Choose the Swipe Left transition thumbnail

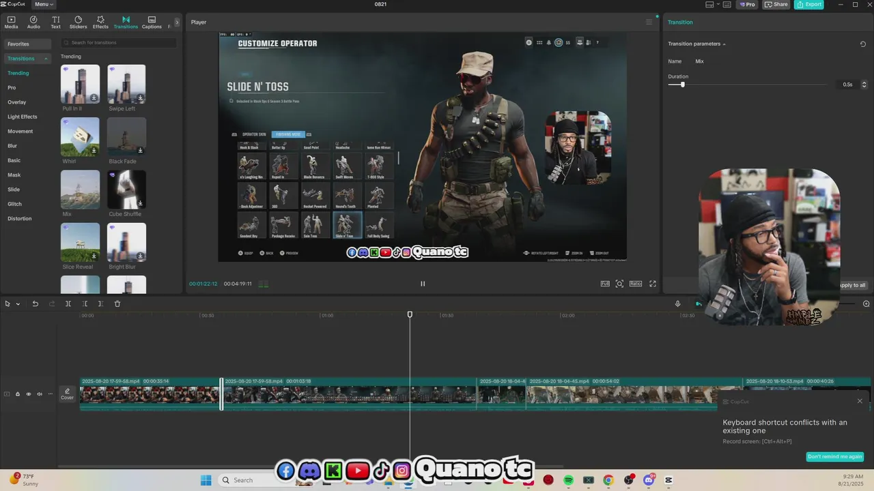(x=126, y=84)
